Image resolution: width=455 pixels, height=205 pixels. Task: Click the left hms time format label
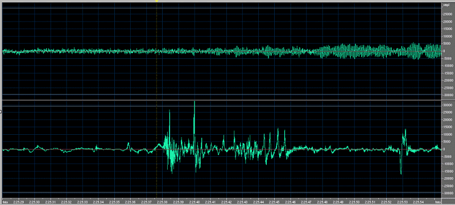5,202
